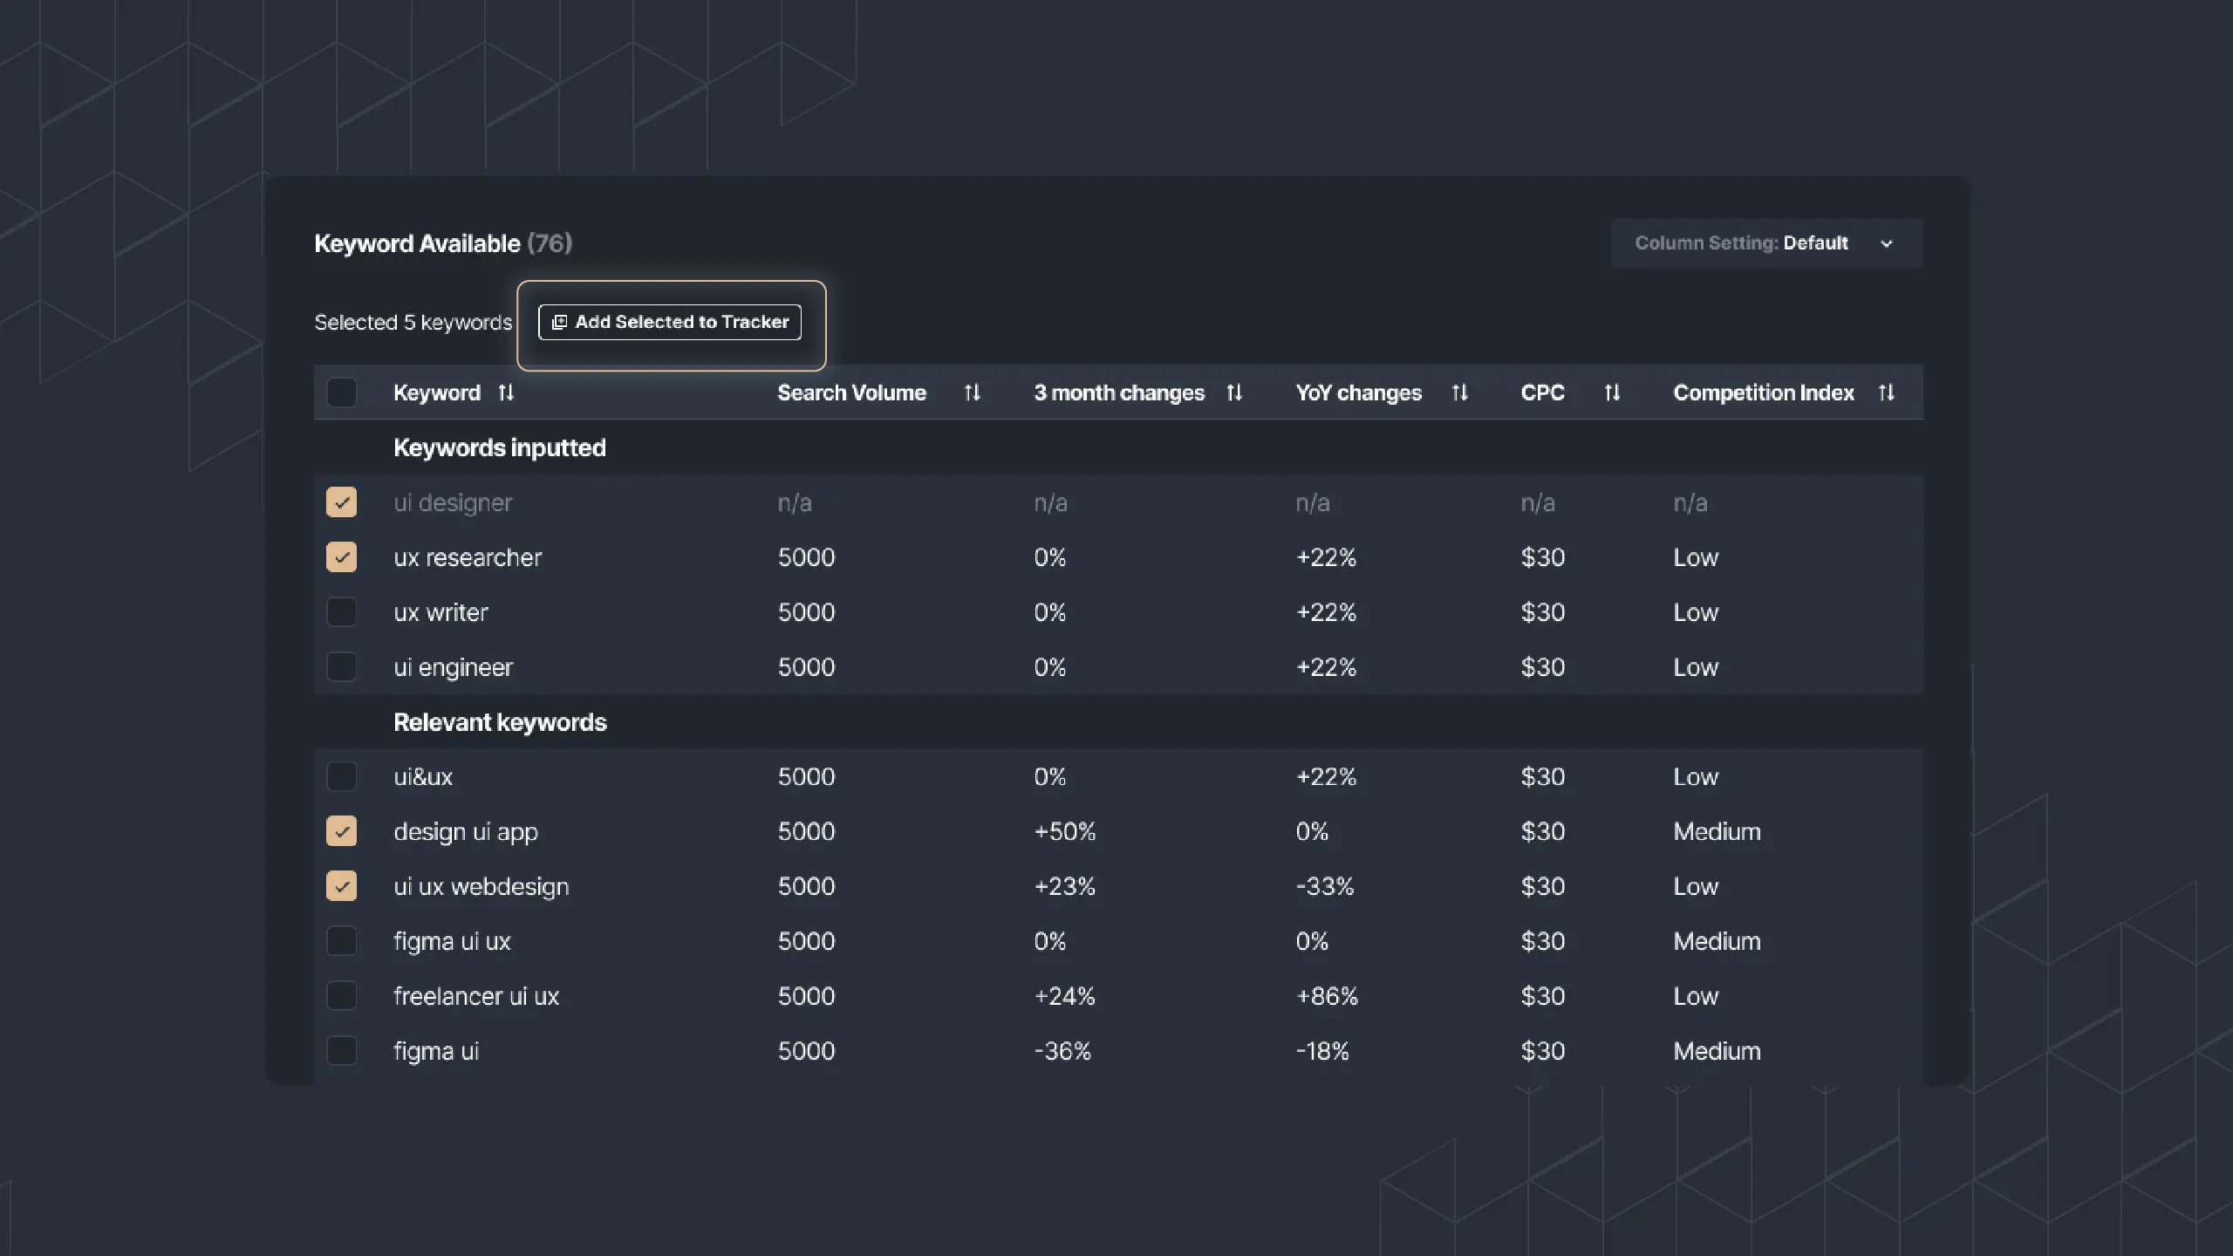Click Medium competition for figma ui

(1717, 1051)
